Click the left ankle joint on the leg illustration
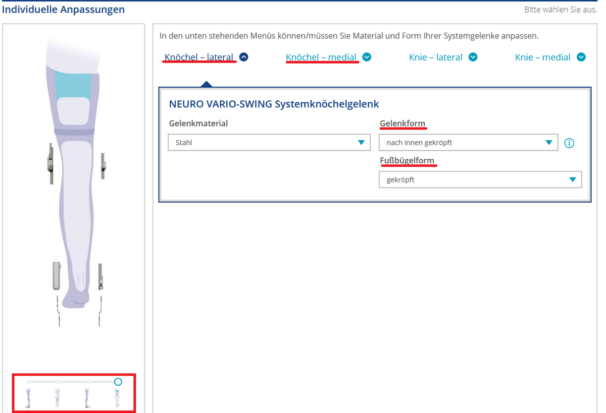 (56, 276)
